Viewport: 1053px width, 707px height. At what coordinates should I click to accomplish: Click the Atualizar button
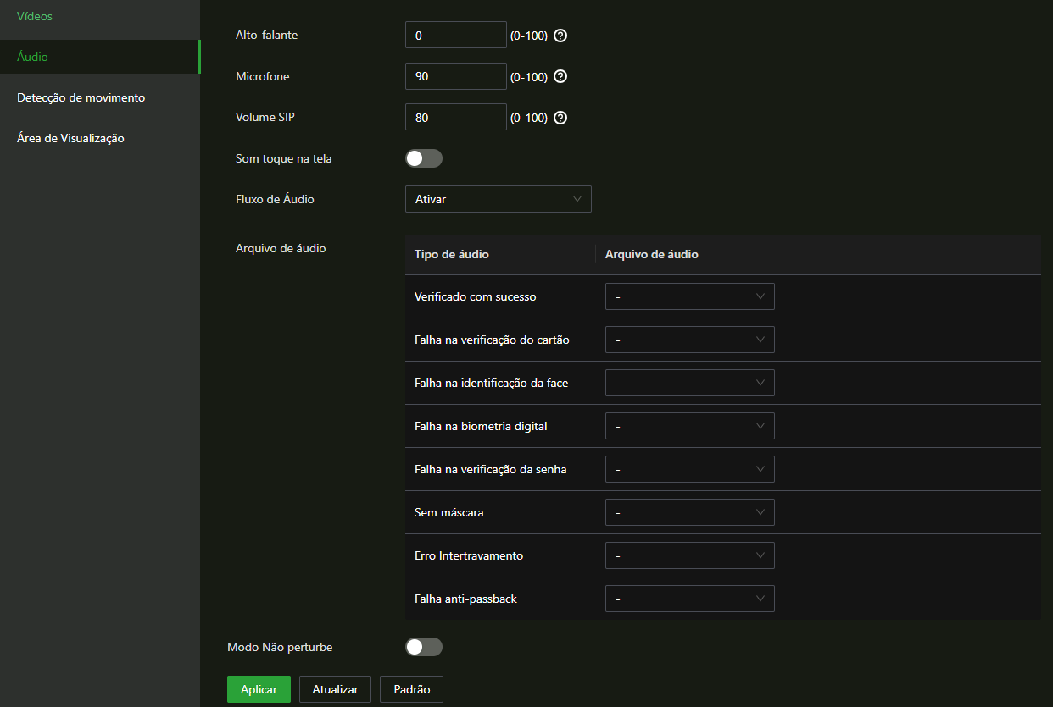click(335, 689)
